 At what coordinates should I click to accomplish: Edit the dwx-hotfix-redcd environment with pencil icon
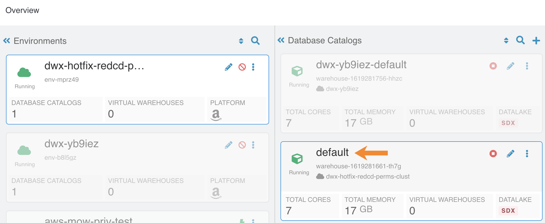(x=228, y=67)
